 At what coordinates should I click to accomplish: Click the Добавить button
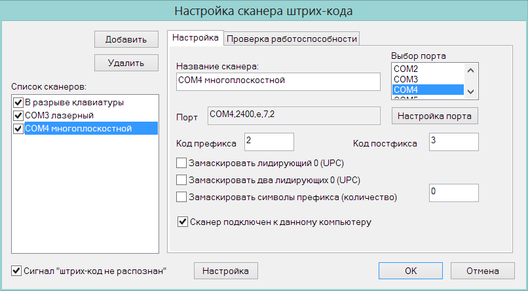tap(126, 39)
